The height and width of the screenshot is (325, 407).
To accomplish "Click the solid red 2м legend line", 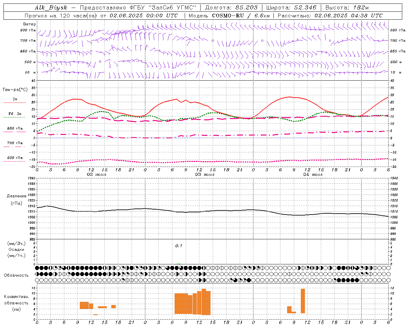I will pyautogui.click(x=15, y=103).
